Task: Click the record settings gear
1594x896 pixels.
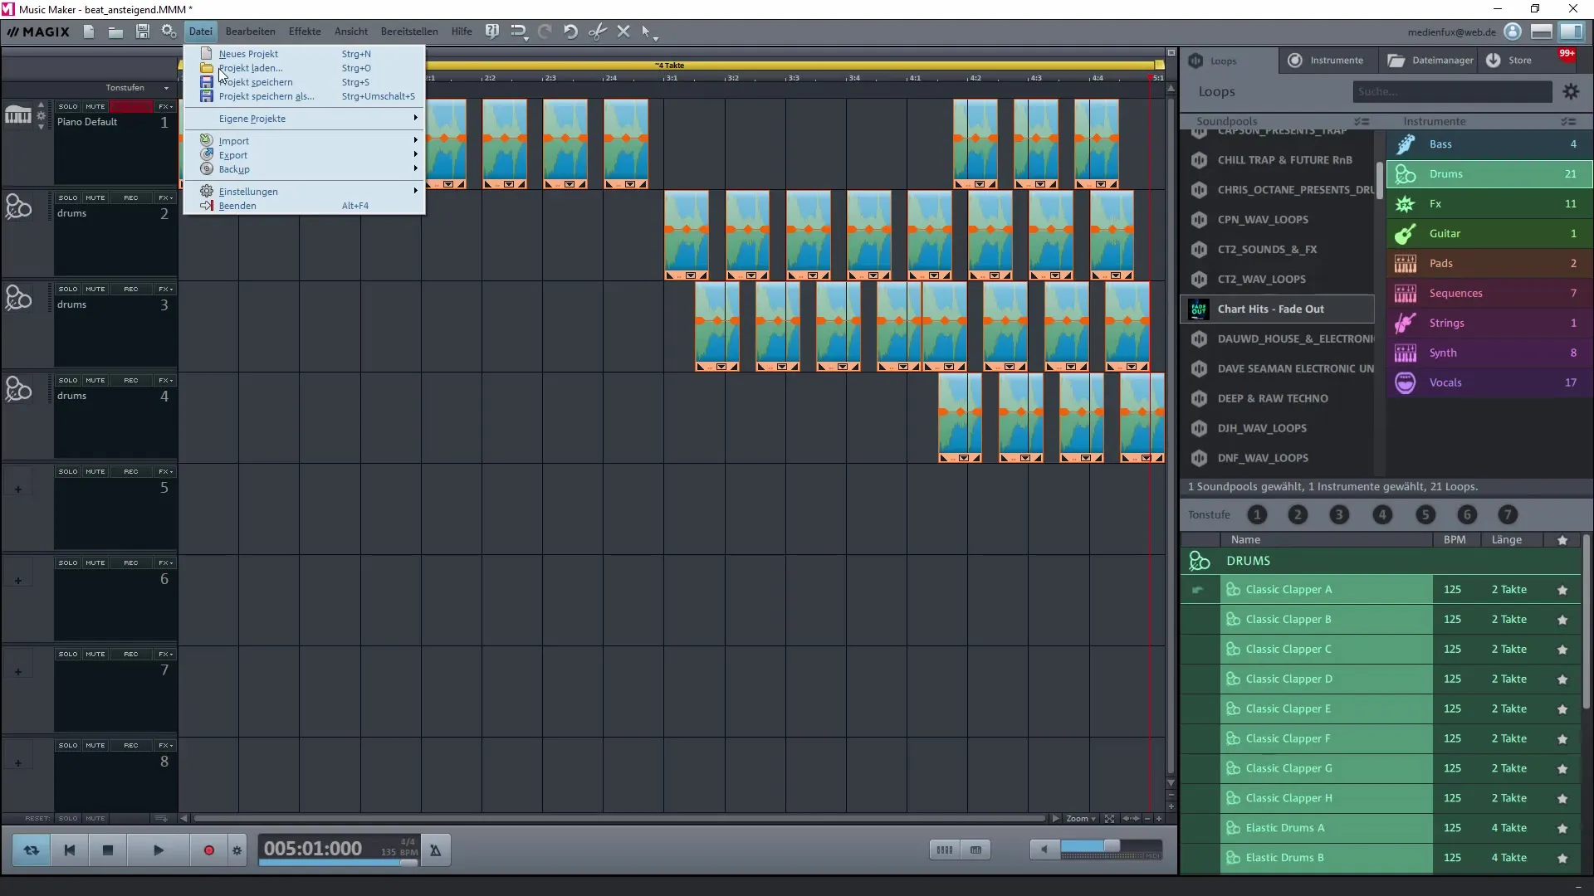Action: (x=237, y=850)
